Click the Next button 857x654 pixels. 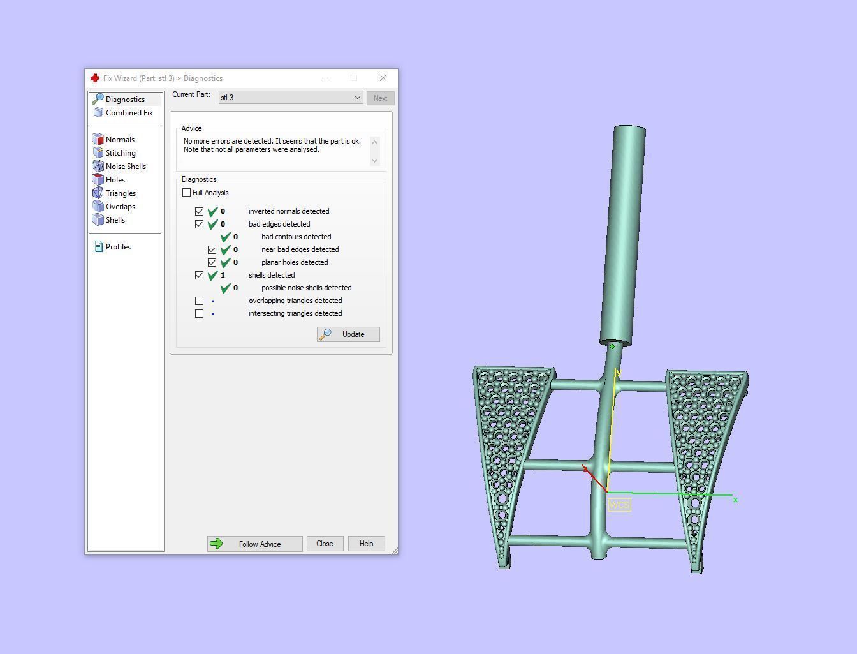pos(380,98)
